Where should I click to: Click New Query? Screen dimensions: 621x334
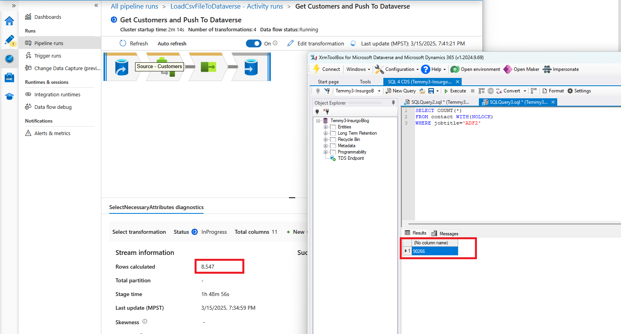click(401, 91)
